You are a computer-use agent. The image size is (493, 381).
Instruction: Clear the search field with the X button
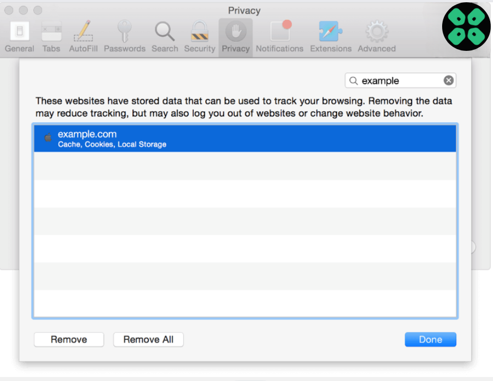tap(448, 80)
